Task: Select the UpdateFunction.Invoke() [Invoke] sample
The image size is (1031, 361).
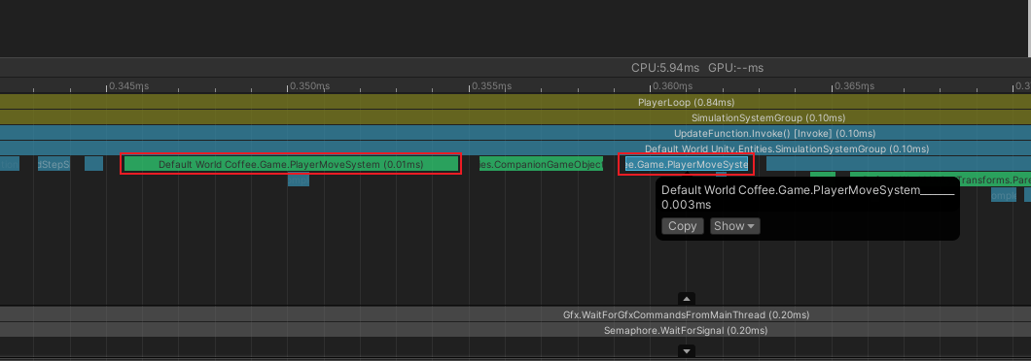Action: [515, 133]
